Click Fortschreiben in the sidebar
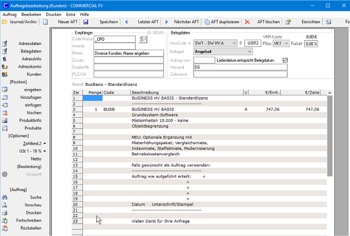 (x=29, y=221)
